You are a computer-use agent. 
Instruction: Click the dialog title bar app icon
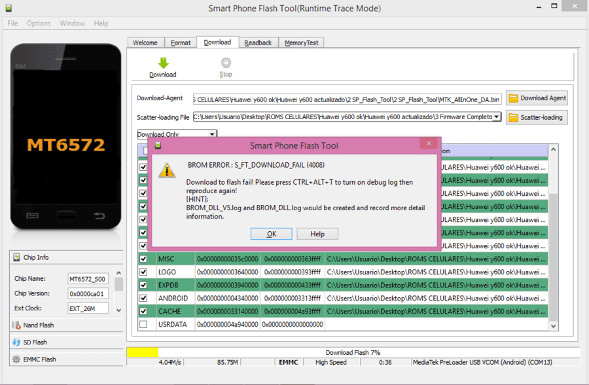[158, 145]
